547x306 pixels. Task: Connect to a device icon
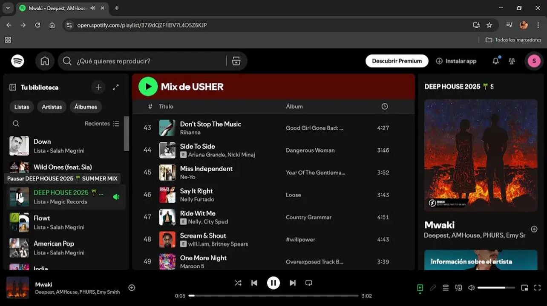tap(458, 288)
